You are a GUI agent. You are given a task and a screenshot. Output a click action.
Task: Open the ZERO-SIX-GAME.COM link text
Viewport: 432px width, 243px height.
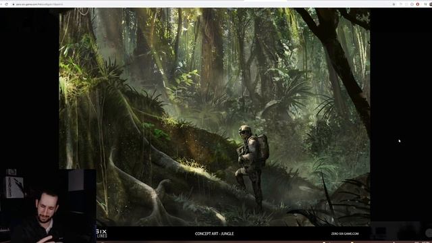(345, 234)
